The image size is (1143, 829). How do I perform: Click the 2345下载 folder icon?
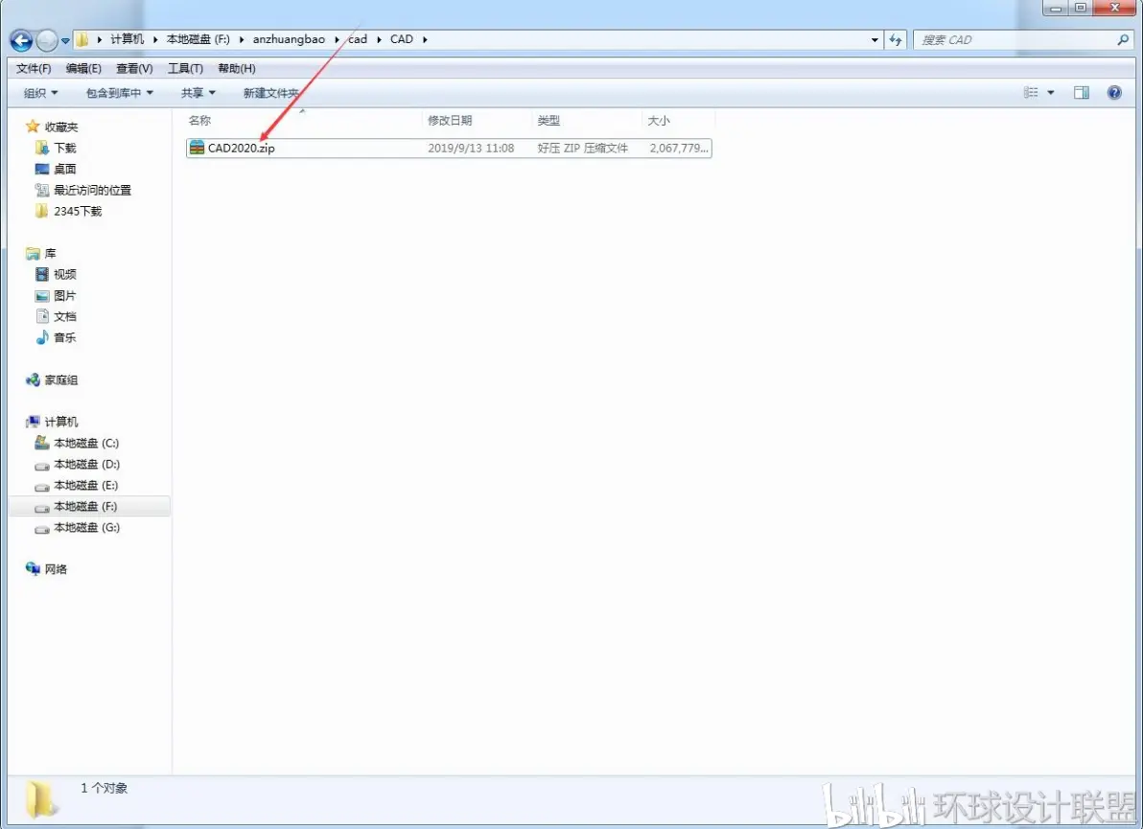pos(42,211)
